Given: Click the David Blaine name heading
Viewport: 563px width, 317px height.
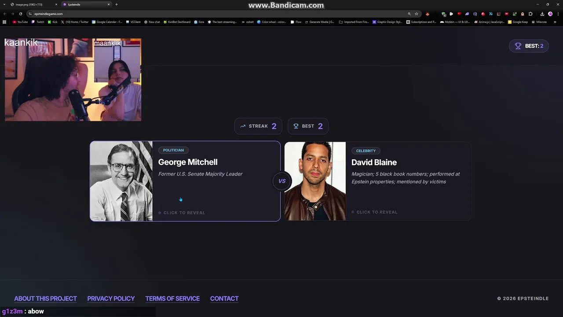Looking at the screenshot, I should point(374,162).
